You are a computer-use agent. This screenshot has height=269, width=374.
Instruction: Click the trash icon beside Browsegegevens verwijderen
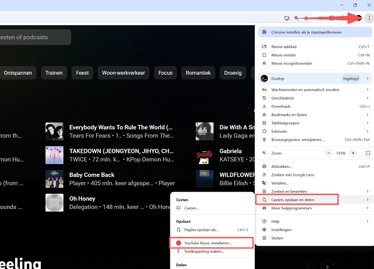pos(264,140)
